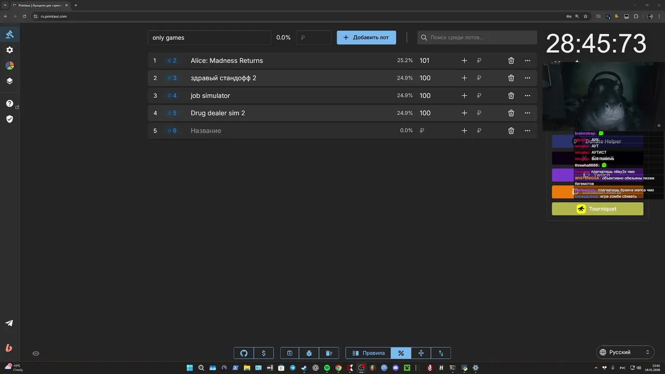Click the browser address bar URL
This screenshot has height=374, width=665.
tap(54, 16)
